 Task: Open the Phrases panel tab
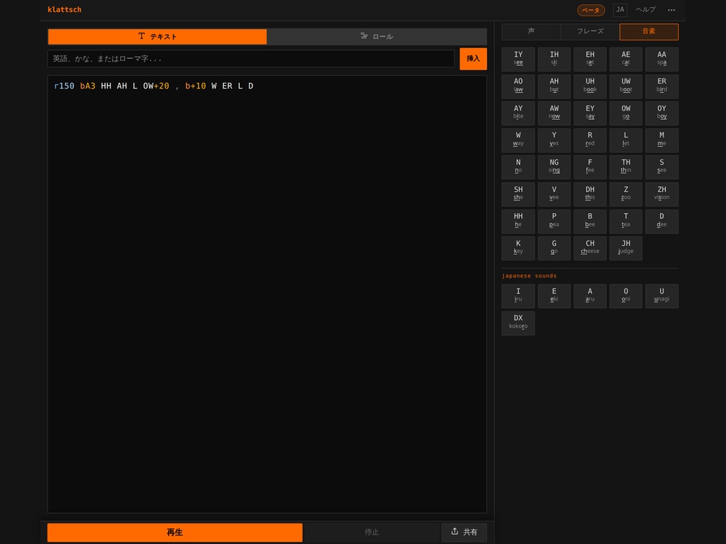[x=590, y=31]
